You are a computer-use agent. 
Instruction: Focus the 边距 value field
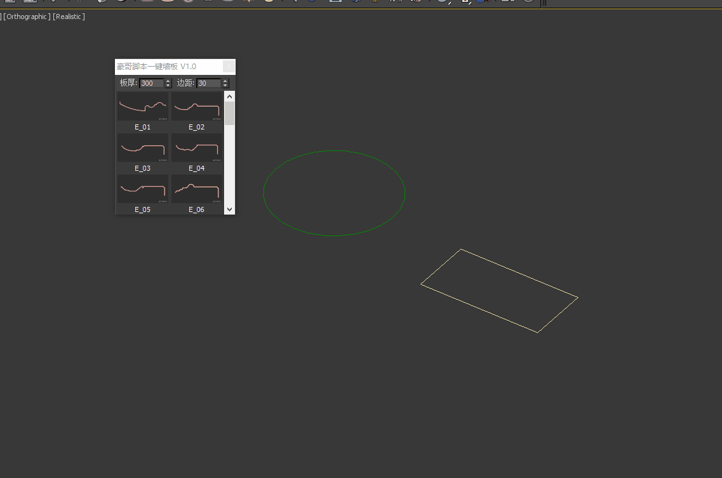pyautogui.click(x=208, y=83)
